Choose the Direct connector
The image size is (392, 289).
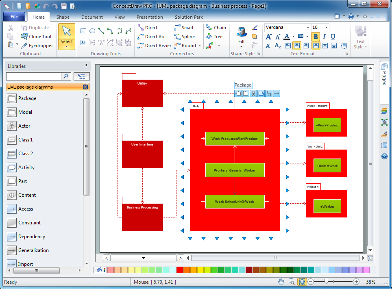(x=148, y=28)
